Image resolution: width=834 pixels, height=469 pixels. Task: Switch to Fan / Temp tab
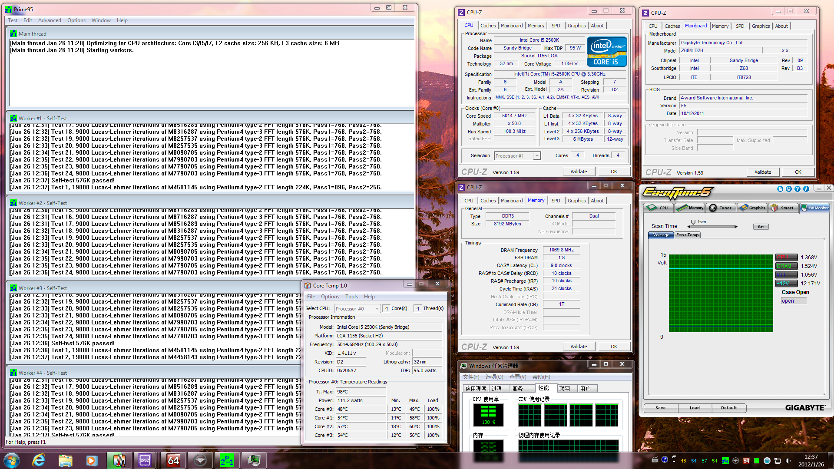coord(687,235)
